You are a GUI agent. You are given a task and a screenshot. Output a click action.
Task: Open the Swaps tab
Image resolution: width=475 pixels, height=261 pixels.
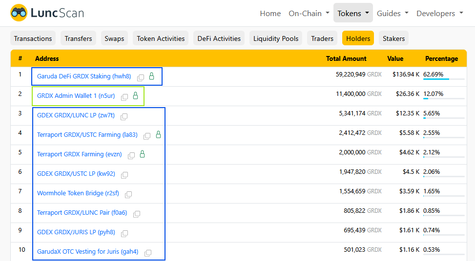pyautogui.click(x=114, y=38)
